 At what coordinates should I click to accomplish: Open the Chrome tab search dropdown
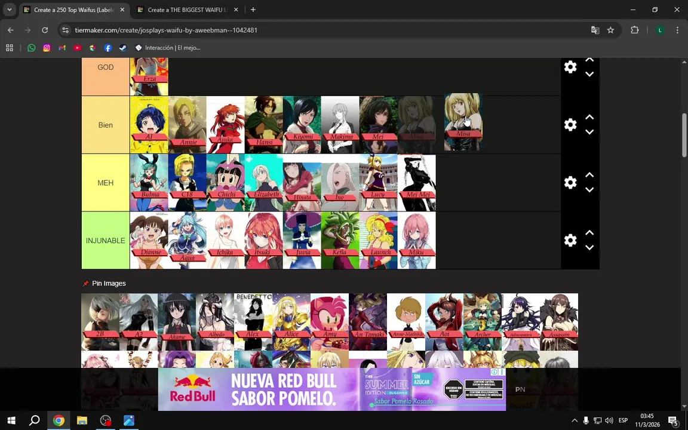pos(9,10)
